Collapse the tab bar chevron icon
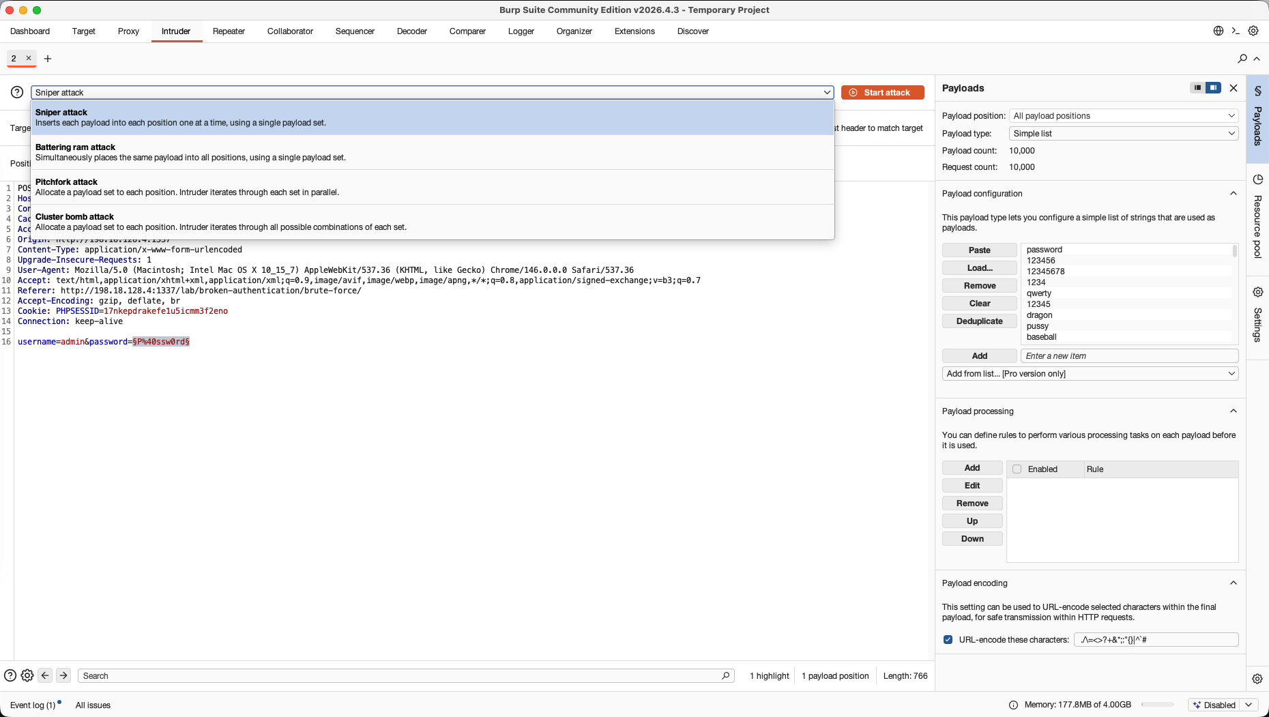This screenshot has width=1269, height=717. (1257, 59)
